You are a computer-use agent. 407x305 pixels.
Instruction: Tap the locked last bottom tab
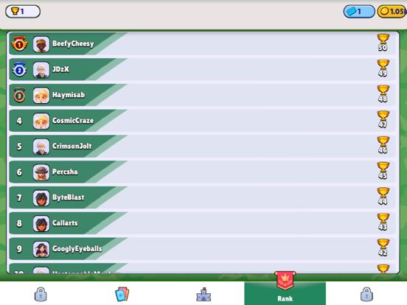[x=366, y=294]
